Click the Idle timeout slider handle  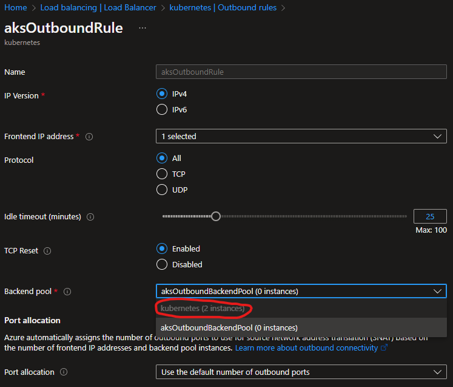216,216
